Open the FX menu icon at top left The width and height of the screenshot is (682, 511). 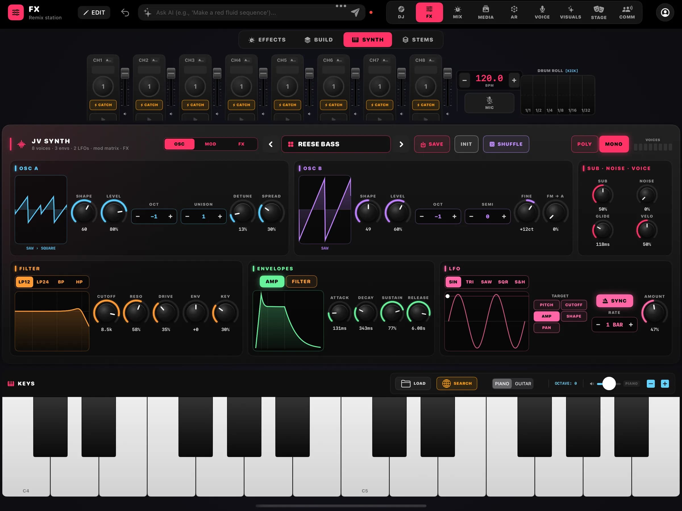click(x=16, y=12)
